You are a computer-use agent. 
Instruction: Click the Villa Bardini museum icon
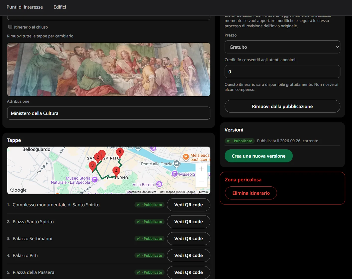[159, 184]
